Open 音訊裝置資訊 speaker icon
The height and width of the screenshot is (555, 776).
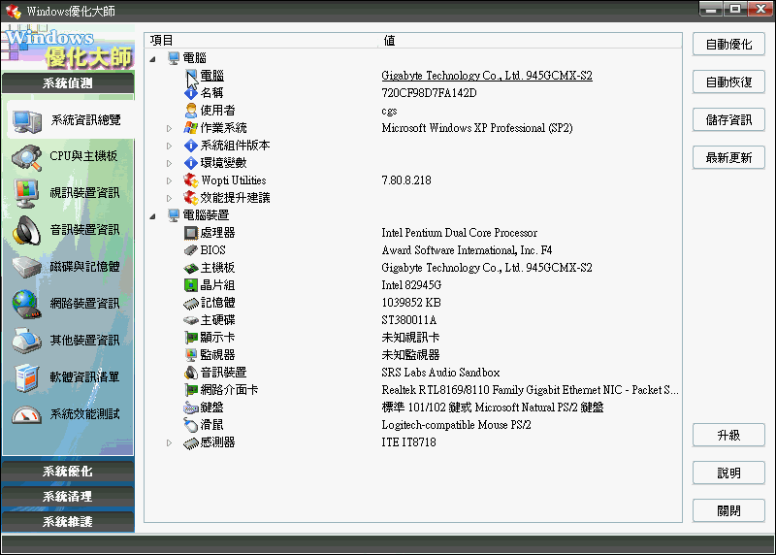point(26,230)
